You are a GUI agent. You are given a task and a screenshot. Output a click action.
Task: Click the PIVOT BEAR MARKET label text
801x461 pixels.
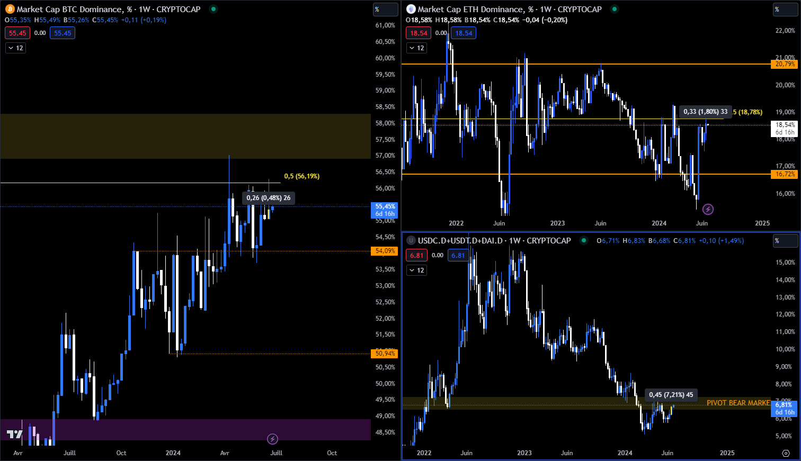[x=738, y=403]
